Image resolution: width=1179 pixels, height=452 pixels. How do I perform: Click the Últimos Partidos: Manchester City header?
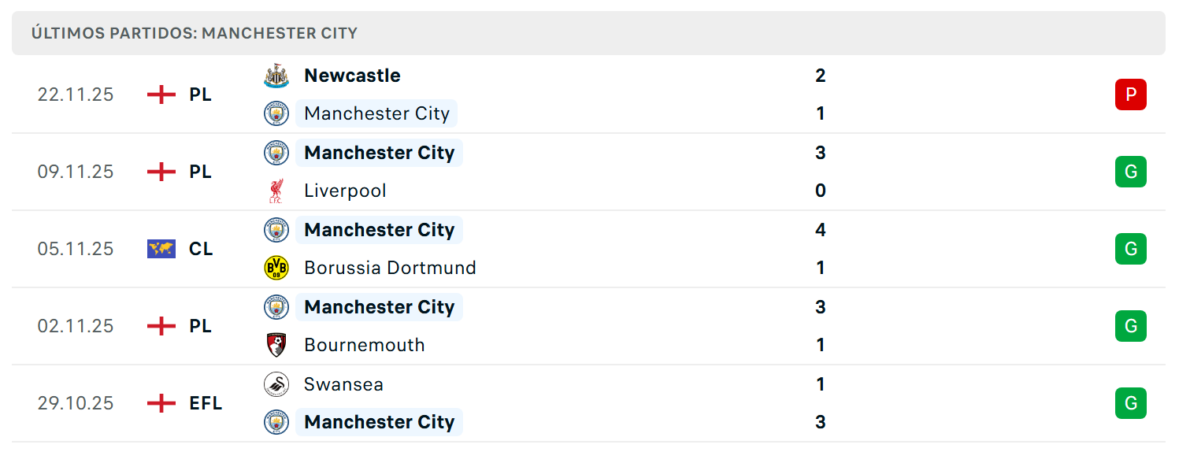(195, 33)
